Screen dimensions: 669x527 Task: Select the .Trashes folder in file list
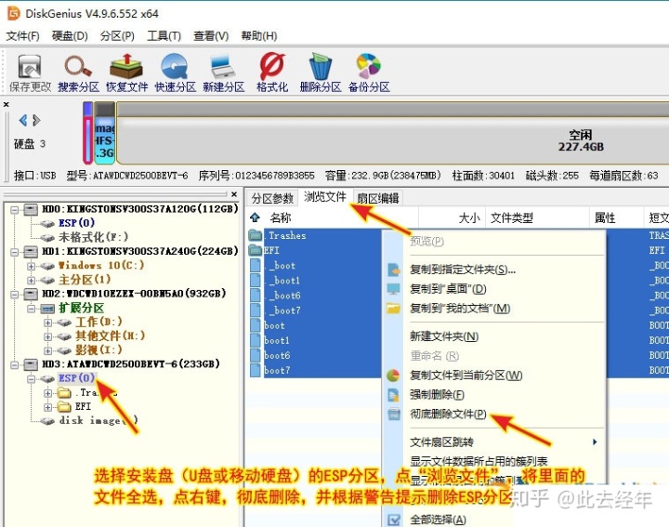[287, 235]
